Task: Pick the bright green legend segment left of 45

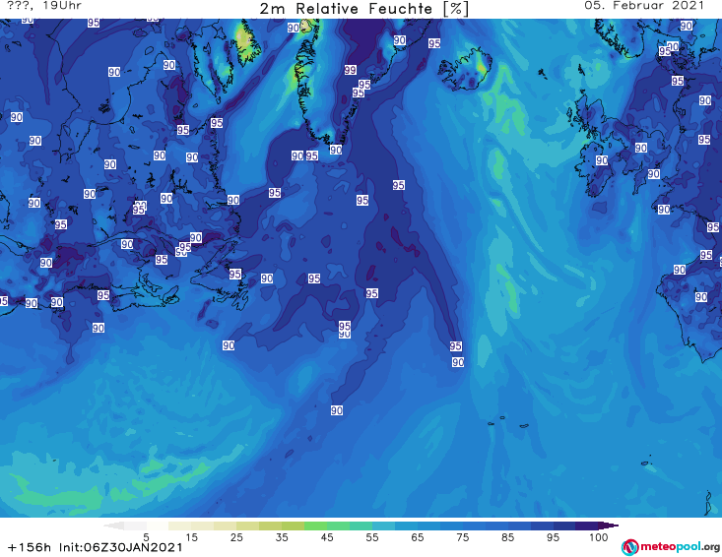Action: point(315,526)
